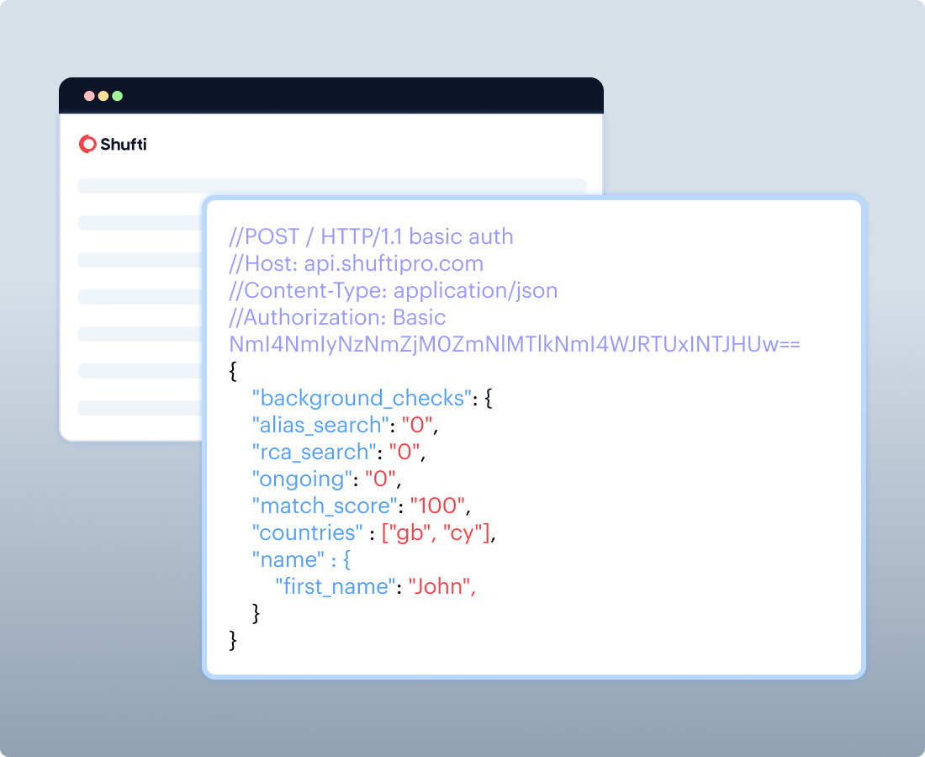Click the yellow window dot
This screenshot has height=757, width=925.
(x=103, y=96)
